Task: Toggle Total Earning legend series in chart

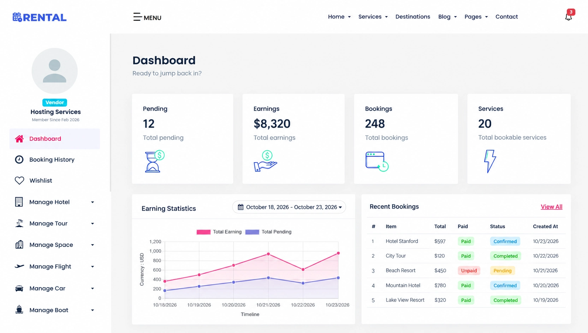Action: coord(219,232)
